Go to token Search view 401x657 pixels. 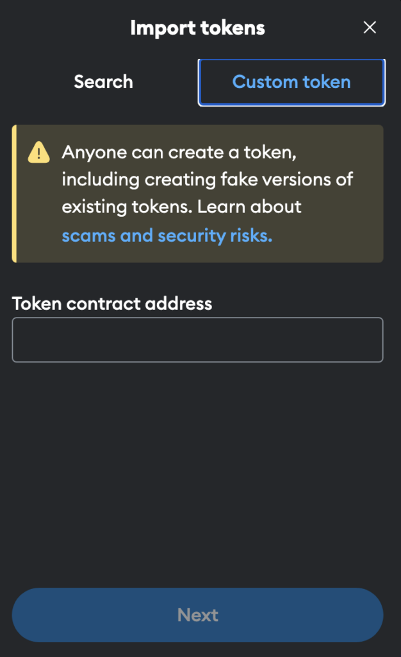pyautogui.click(x=103, y=82)
